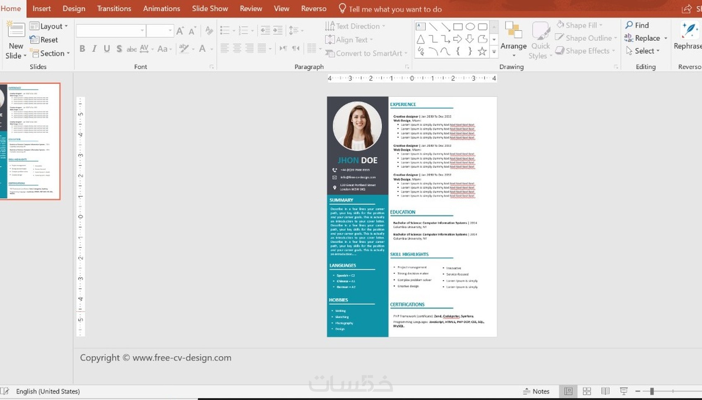Select the Curve shape
This screenshot has width=702, height=400.
click(x=445, y=52)
